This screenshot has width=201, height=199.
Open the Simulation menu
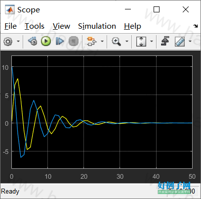(97, 26)
